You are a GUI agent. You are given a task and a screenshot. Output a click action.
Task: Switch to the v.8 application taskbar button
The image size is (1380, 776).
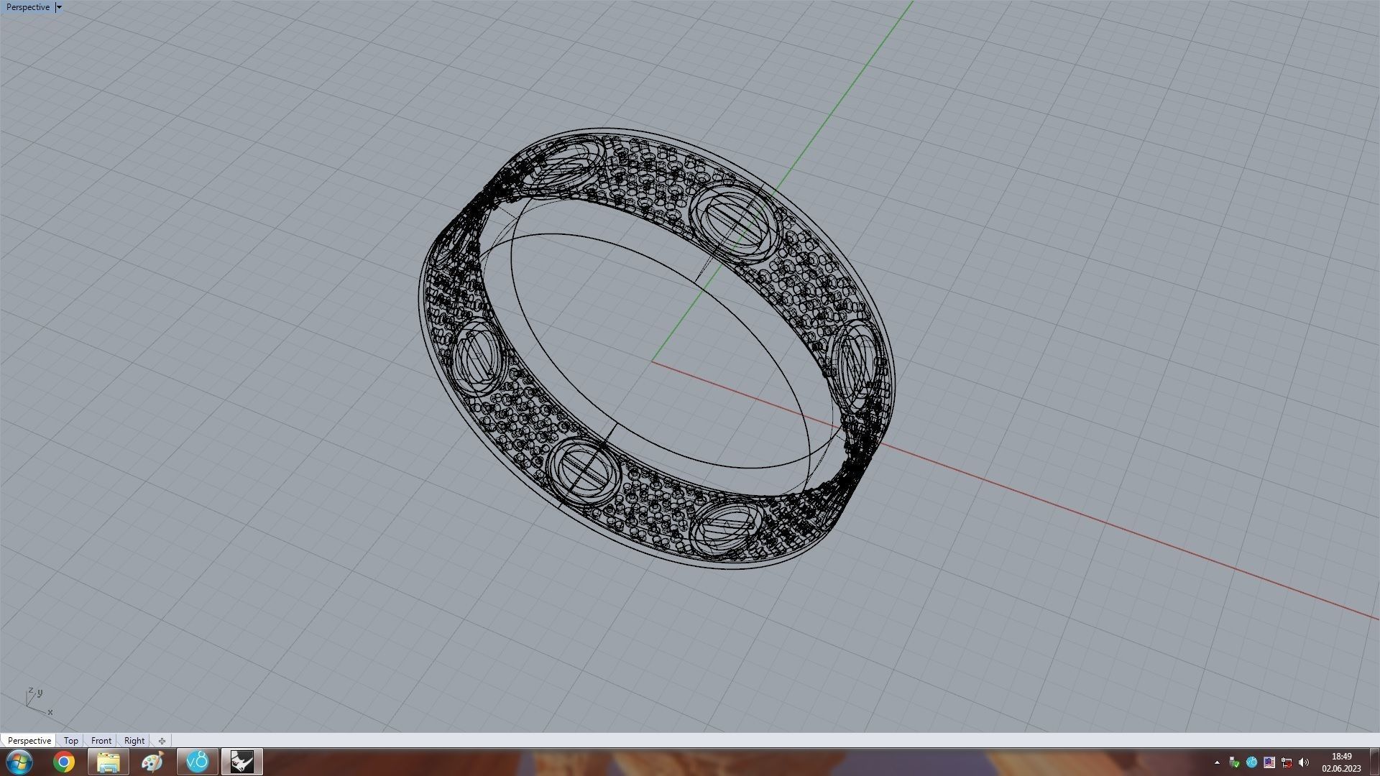coord(197,762)
